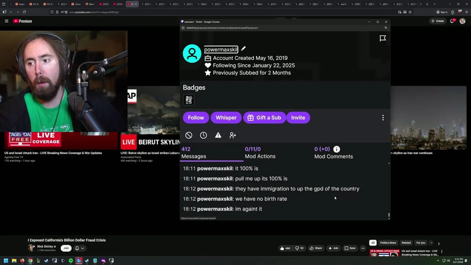Click the Share button under the video
The height and width of the screenshot is (265, 471).
[x=316, y=248]
